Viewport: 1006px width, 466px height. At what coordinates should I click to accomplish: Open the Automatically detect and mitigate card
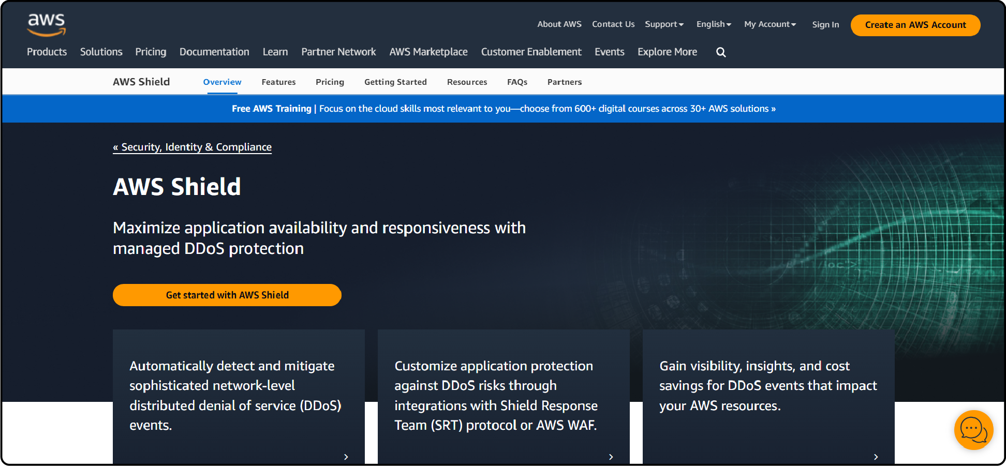tap(239, 397)
